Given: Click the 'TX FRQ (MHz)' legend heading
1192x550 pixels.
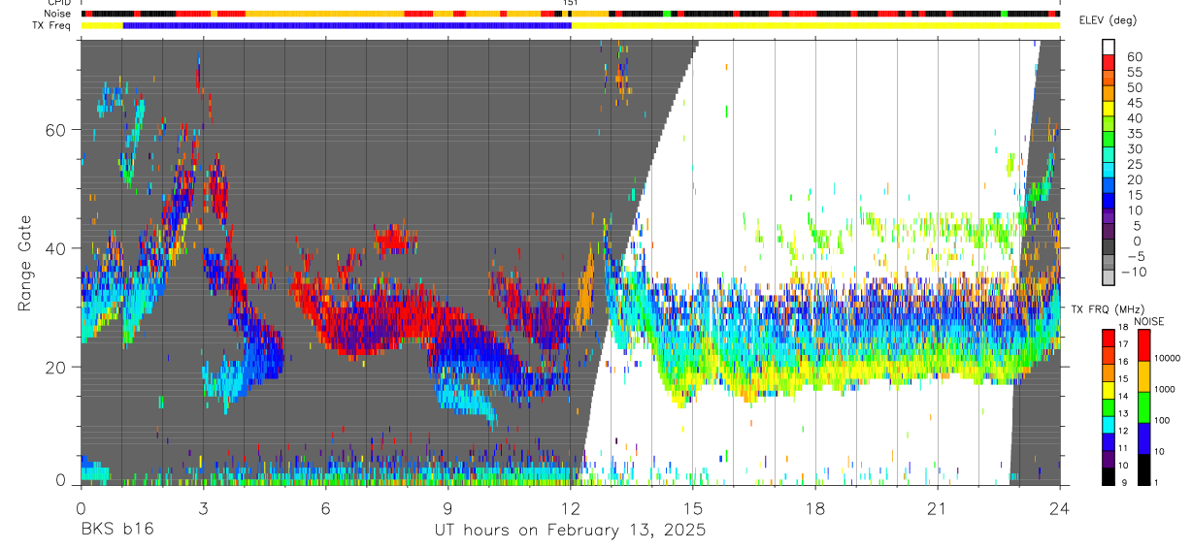Looking at the screenshot, I should pos(1108,308).
